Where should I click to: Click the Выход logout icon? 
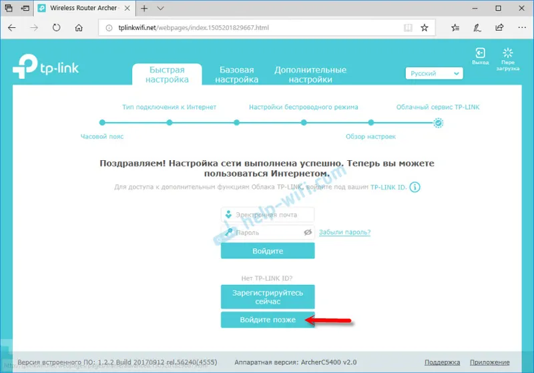(480, 56)
